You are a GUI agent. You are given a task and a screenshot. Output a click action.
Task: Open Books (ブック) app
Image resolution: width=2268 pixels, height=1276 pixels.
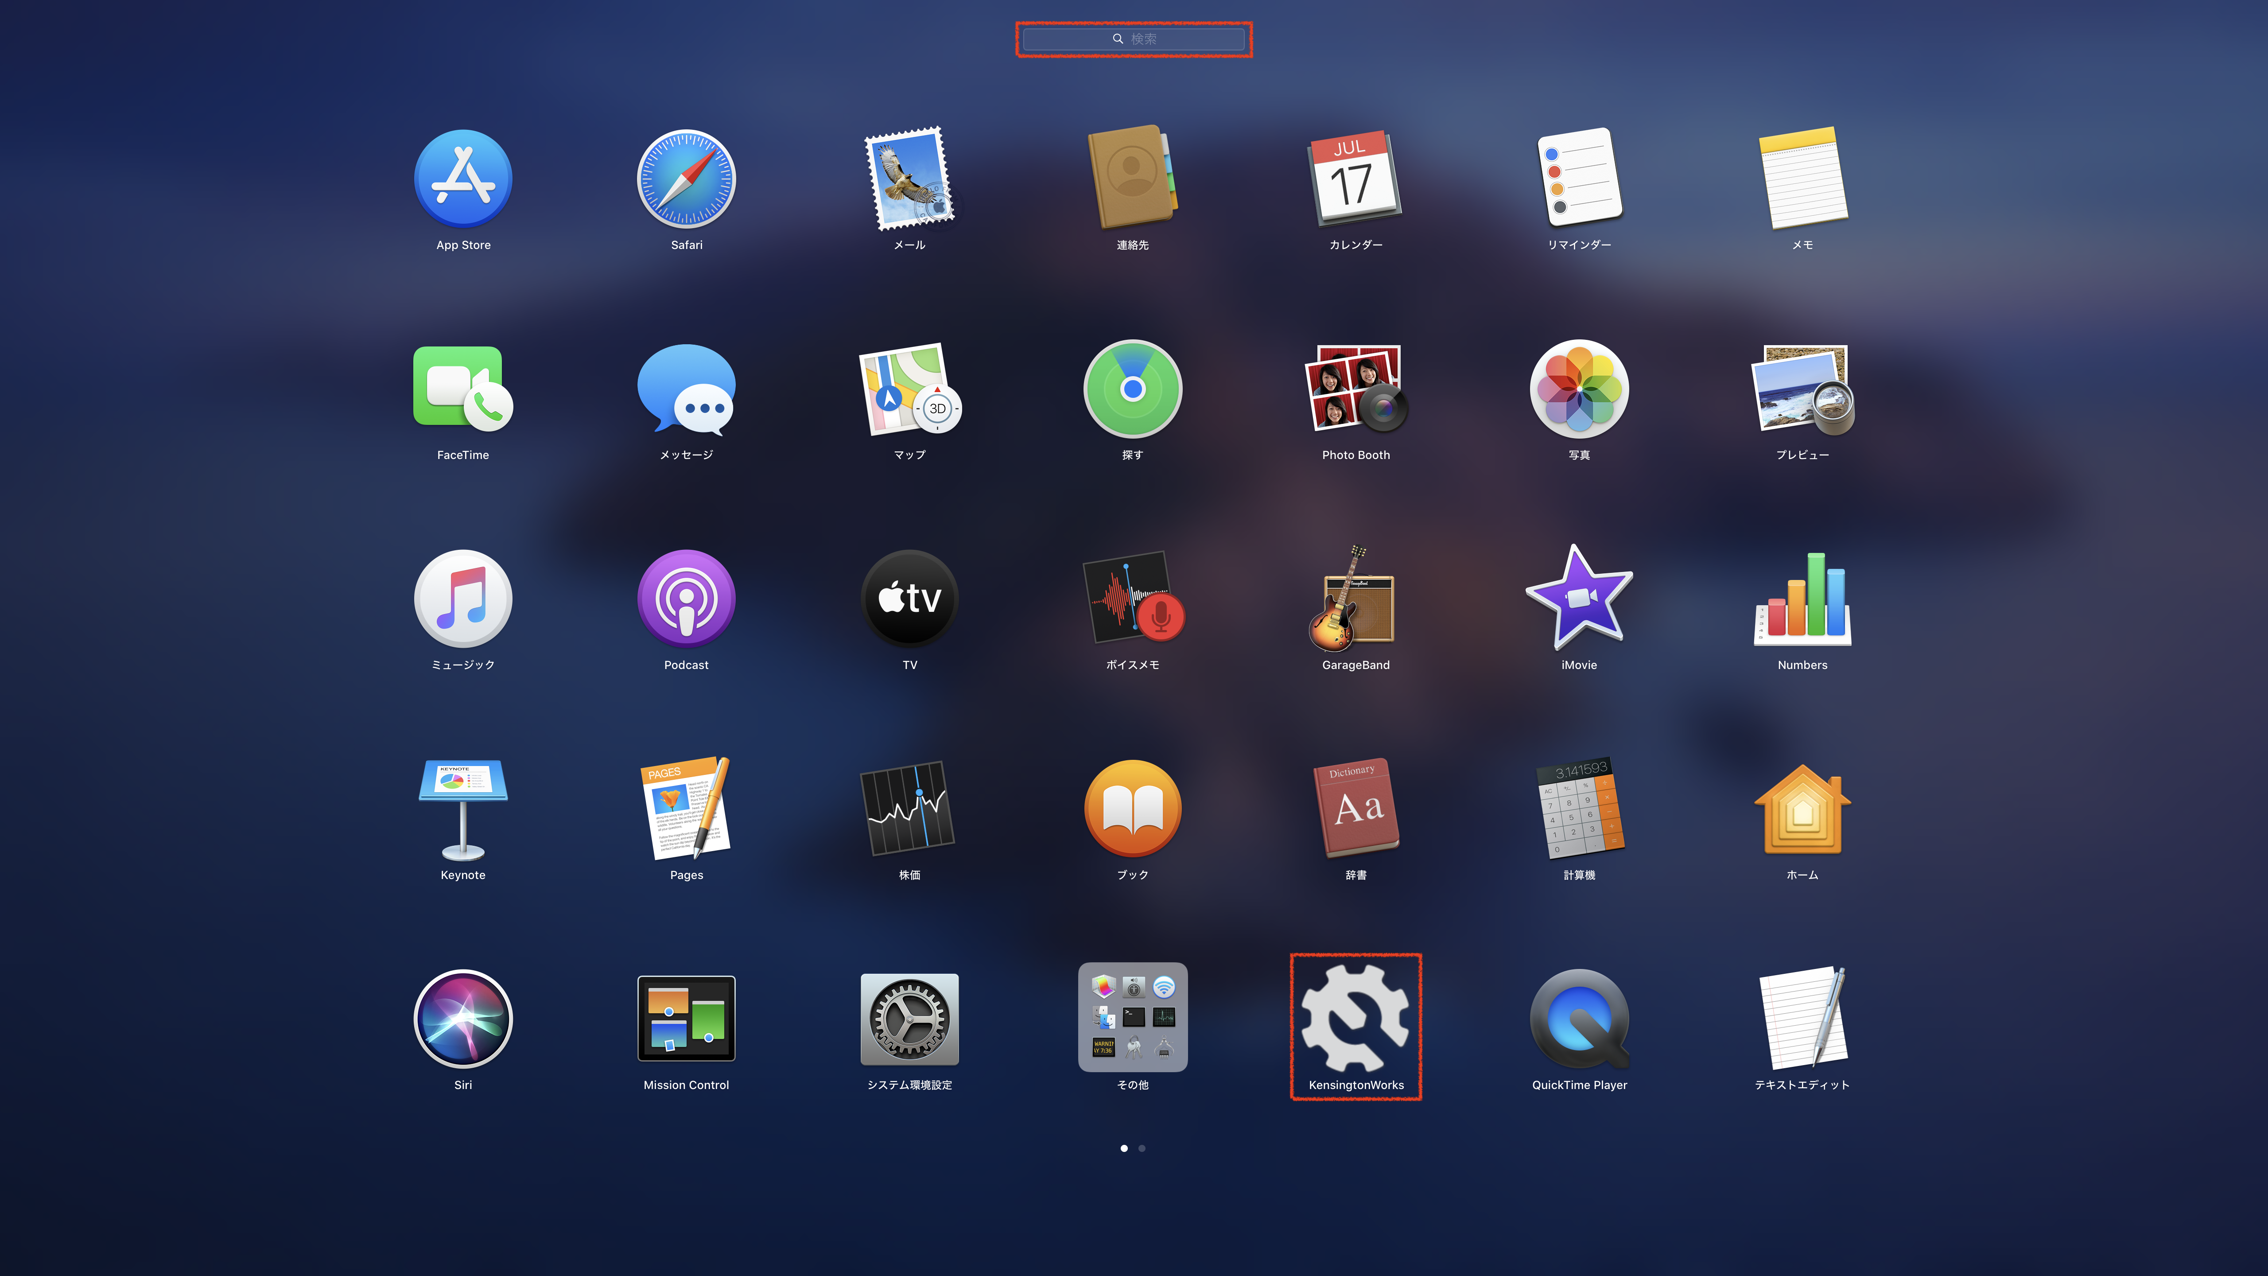(x=1133, y=809)
